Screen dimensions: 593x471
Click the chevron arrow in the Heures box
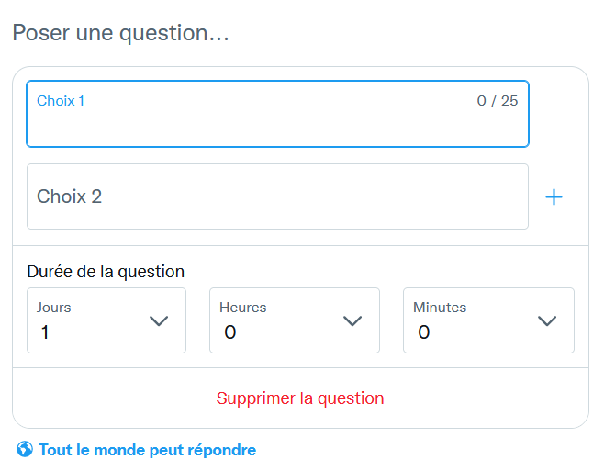352,320
